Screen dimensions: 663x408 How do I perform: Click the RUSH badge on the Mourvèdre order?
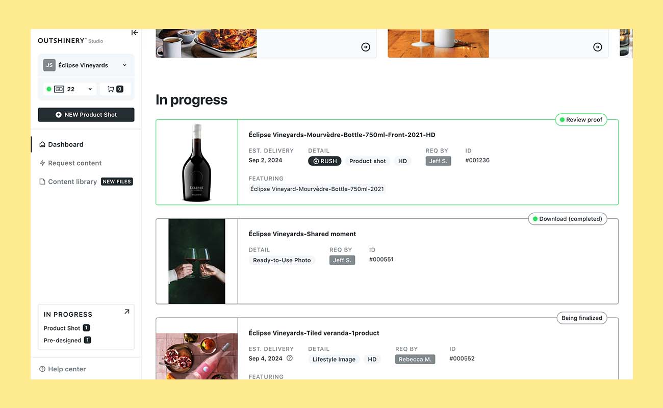click(x=324, y=161)
